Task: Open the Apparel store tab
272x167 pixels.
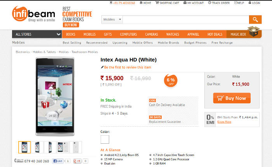Action: tap(193, 34)
